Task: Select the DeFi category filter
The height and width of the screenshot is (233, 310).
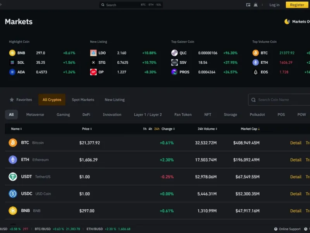Action: 86,115
